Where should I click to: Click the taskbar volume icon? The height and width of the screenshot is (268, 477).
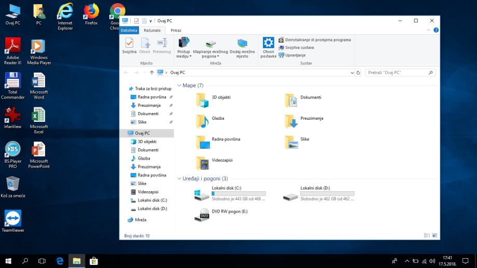pyautogui.click(x=432, y=261)
